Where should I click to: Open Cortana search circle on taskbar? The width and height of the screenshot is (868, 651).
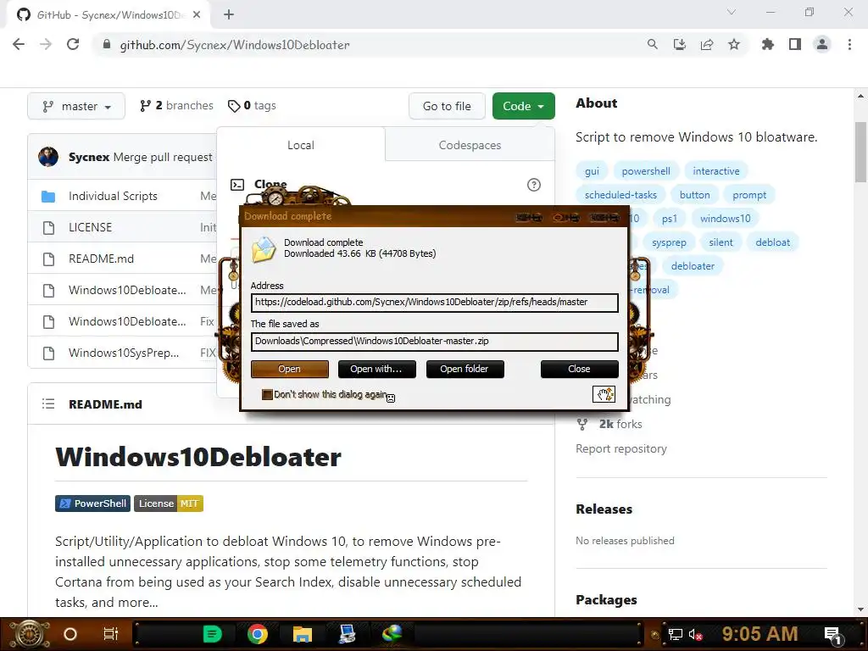coord(70,634)
